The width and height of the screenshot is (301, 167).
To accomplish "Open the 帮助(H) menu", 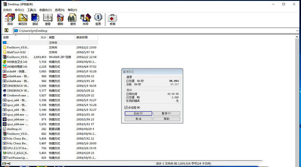I will point(72,10).
